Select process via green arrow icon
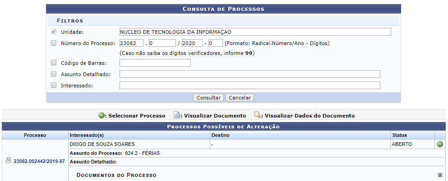This screenshot has height=181, width=448. [x=440, y=144]
